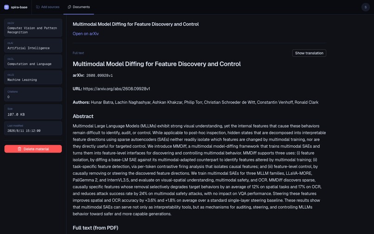
Task: Select the Computation and Language category card
Action: click(x=33, y=61)
